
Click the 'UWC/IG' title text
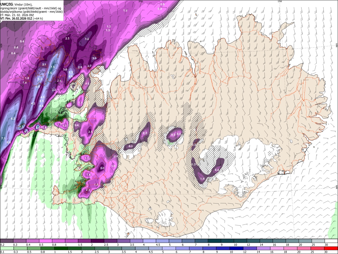(x=6, y=4)
